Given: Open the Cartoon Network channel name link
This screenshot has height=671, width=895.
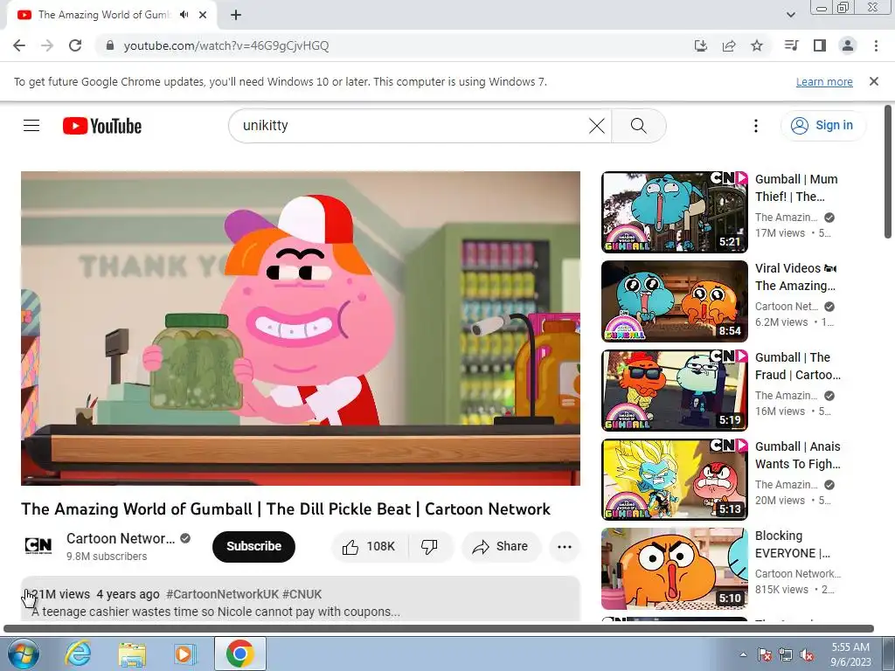Looking at the screenshot, I should (x=121, y=538).
